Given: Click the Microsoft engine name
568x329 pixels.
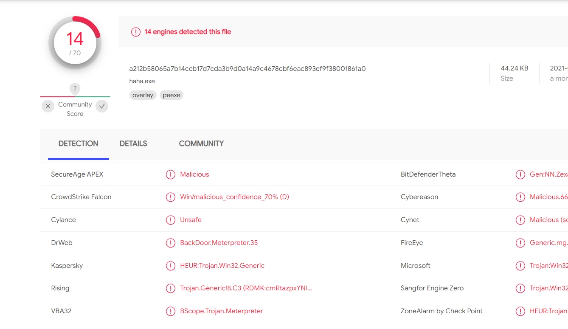Looking at the screenshot, I should [416, 266].
